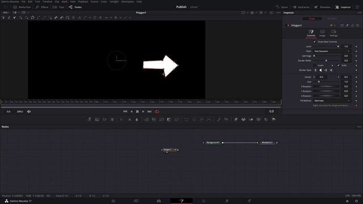Viewport: 363px width, 204px height.
Task: Add a Blur node using droplet icon
Action: point(137,120)
